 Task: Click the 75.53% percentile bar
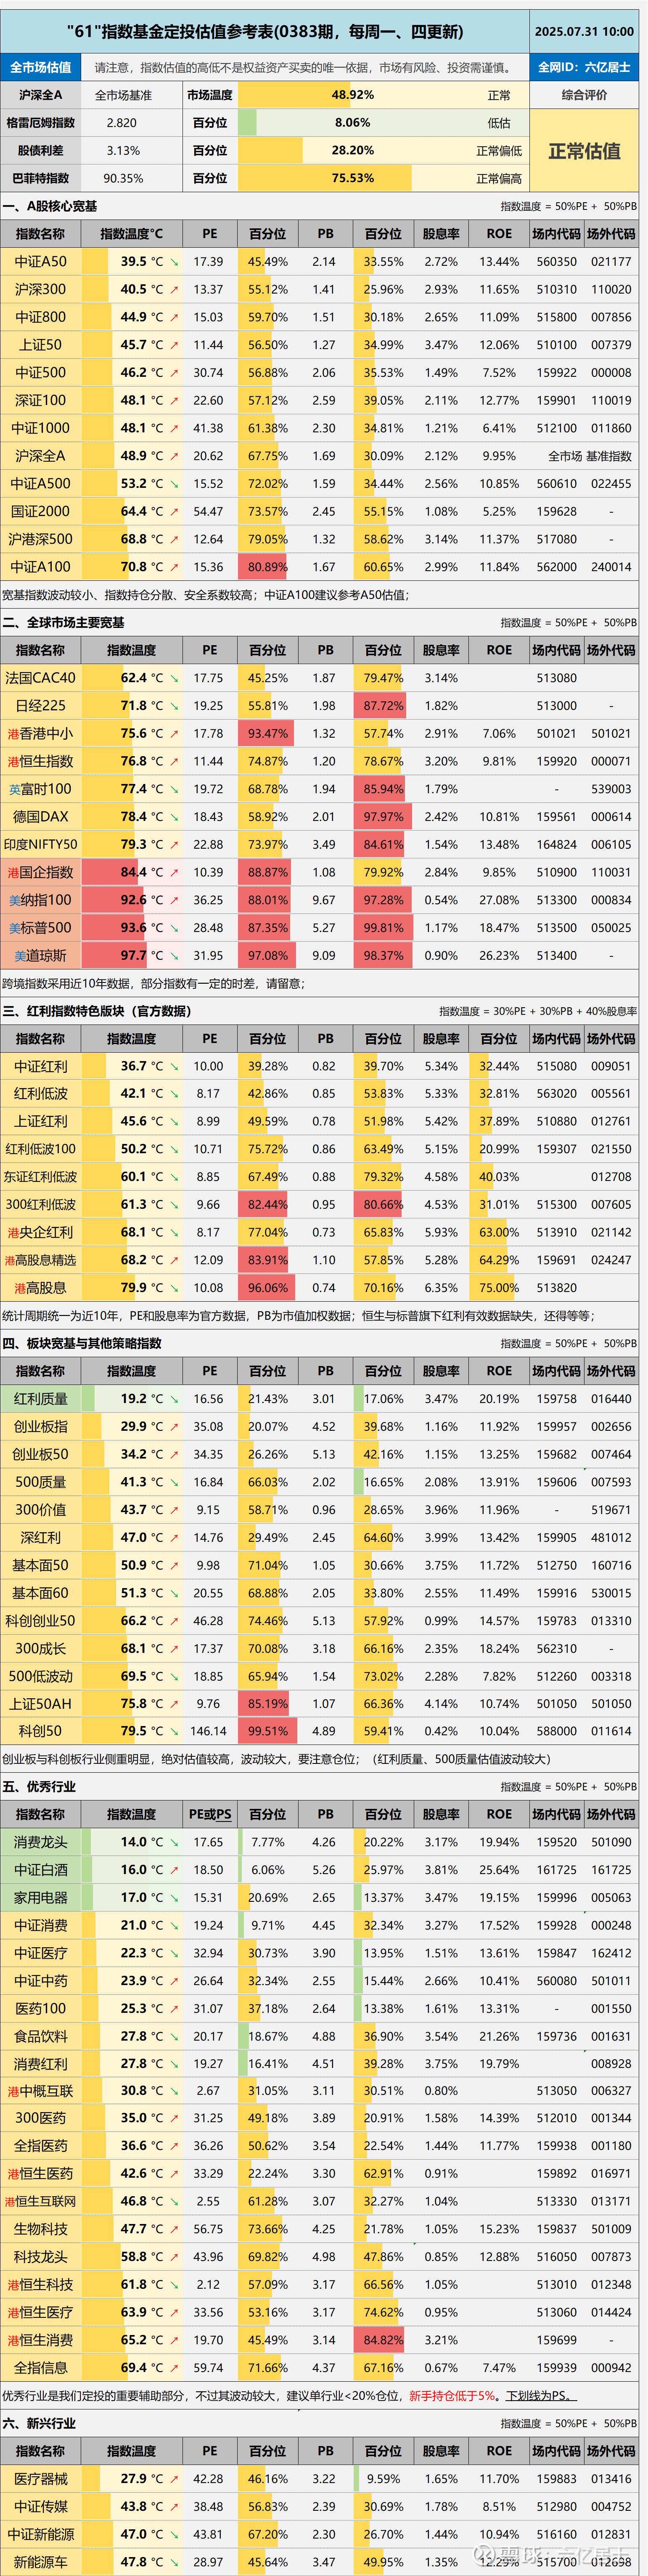325,178
